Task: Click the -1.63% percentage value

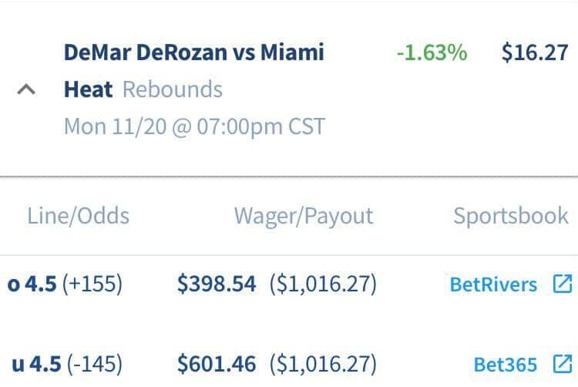Action: (x=432, y=52)
